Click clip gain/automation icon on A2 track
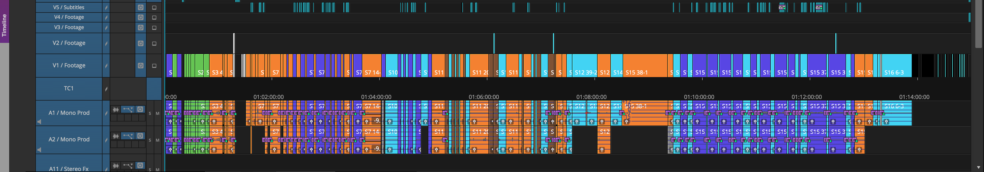Image resolution: width=984 pixels, height=172 pixels. point(128,136)
